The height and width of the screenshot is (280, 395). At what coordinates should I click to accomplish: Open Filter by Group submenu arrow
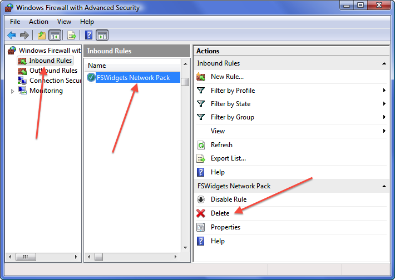384,117
